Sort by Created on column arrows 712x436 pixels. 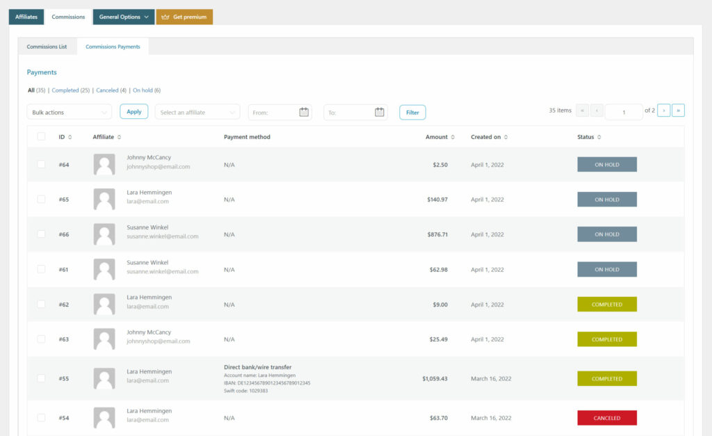click(x=505, y=137)
